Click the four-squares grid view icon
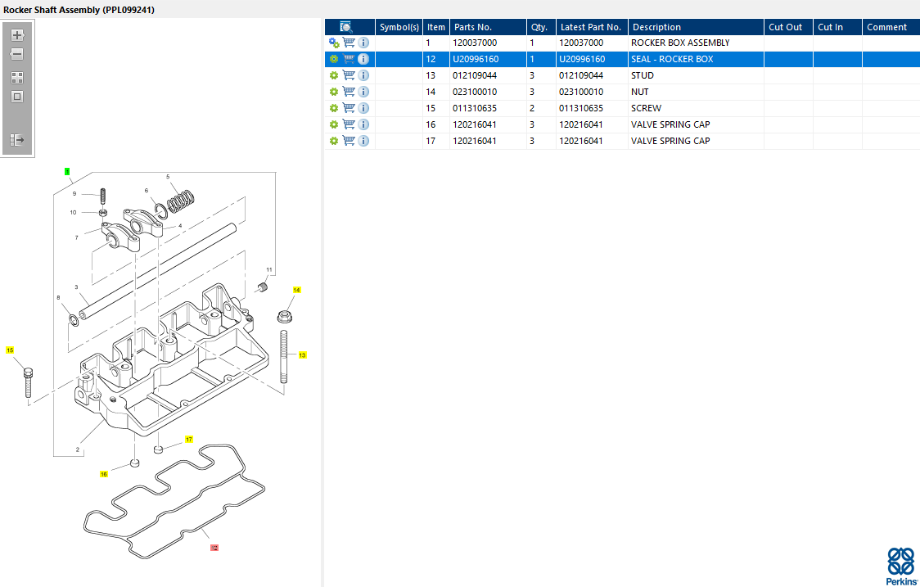Viewport: 920px width, 587px height. tap(17, 78)
